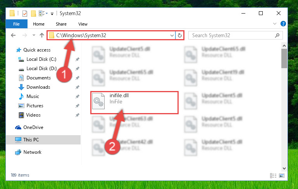Expand the address bar history dropdown

pyautogui.click(x=172, y=36)
